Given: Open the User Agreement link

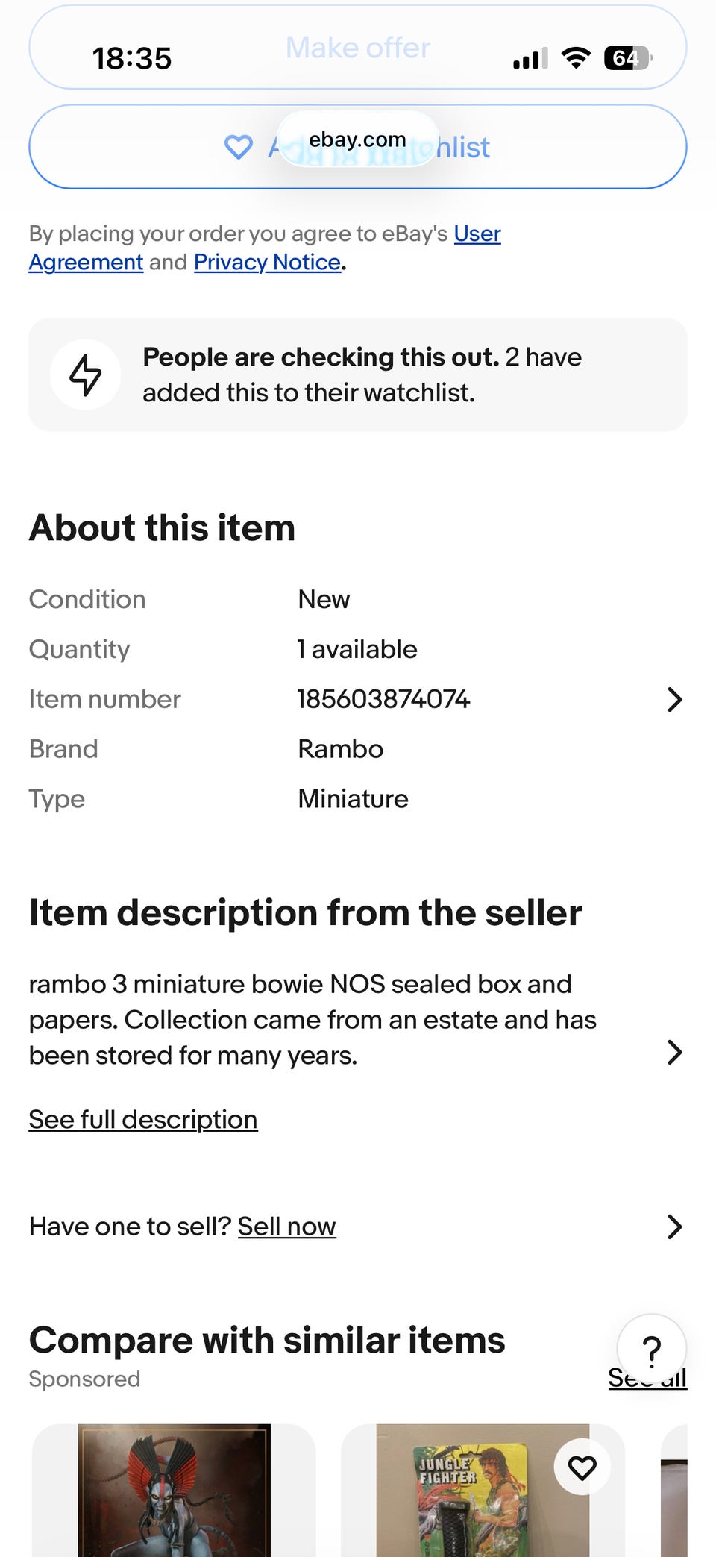Looking at the screenshot, I should (x=477, y=234).
